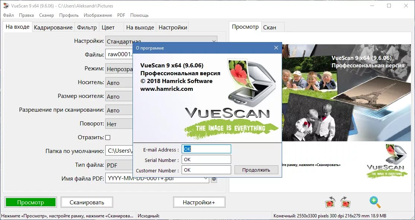Screen dimensions: 415x220
Task: Open the Разрешение при сканировании dropdown
Action: [x=119, y=111]
